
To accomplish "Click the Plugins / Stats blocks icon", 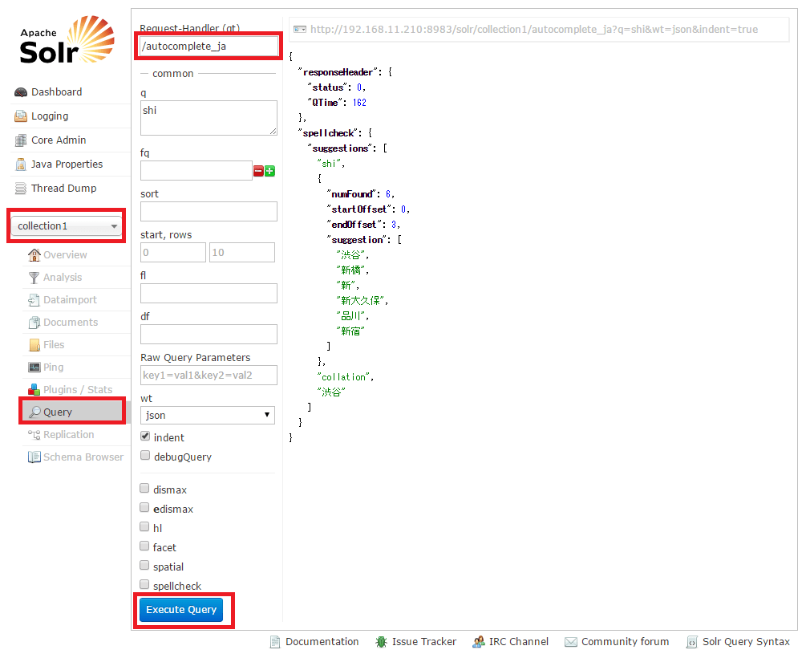I will (34, 389).
